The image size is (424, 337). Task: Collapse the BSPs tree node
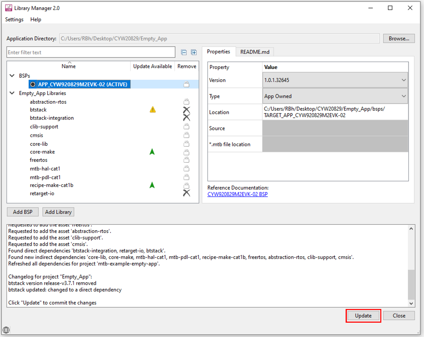[12, 76]
